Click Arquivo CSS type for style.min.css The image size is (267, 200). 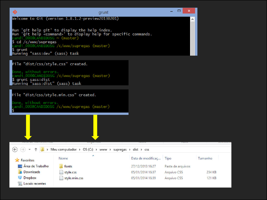(x=174, y=178)
